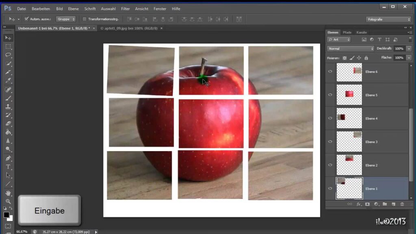416x234 pixels.
Task: Switch to the Kanäle tab
Action: pos(361,32)
